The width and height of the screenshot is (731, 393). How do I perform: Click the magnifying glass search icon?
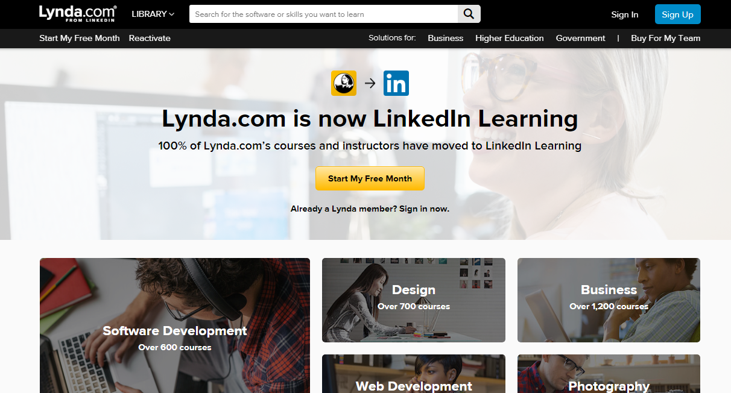[x=469, y=14]
